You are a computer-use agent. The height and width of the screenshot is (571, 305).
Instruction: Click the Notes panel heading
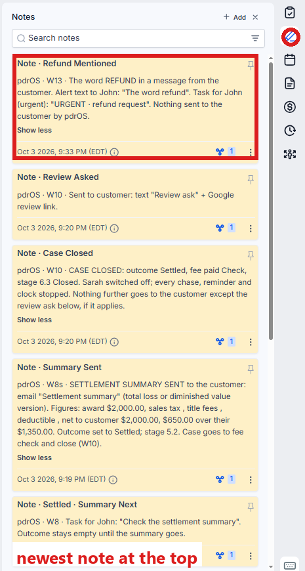pos(24,17)
